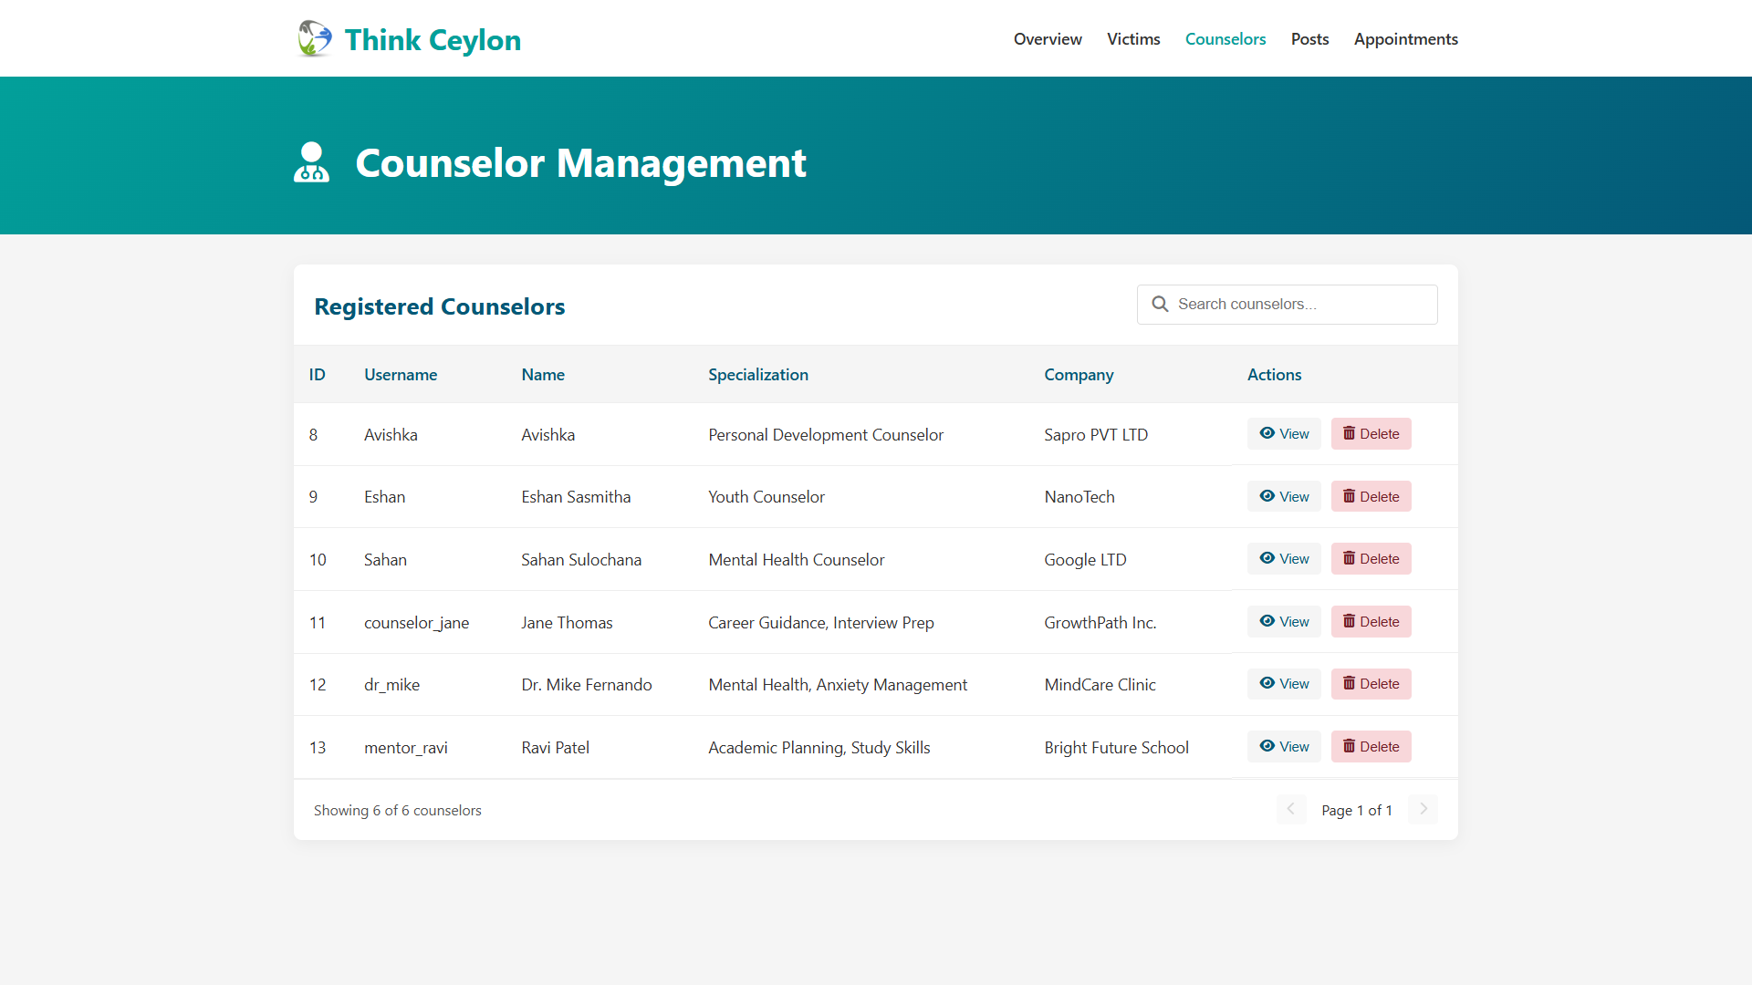The image size is (1752, 985).
Task: Click the counselor doctor icon in header
Action: click(x=311, y=162)
